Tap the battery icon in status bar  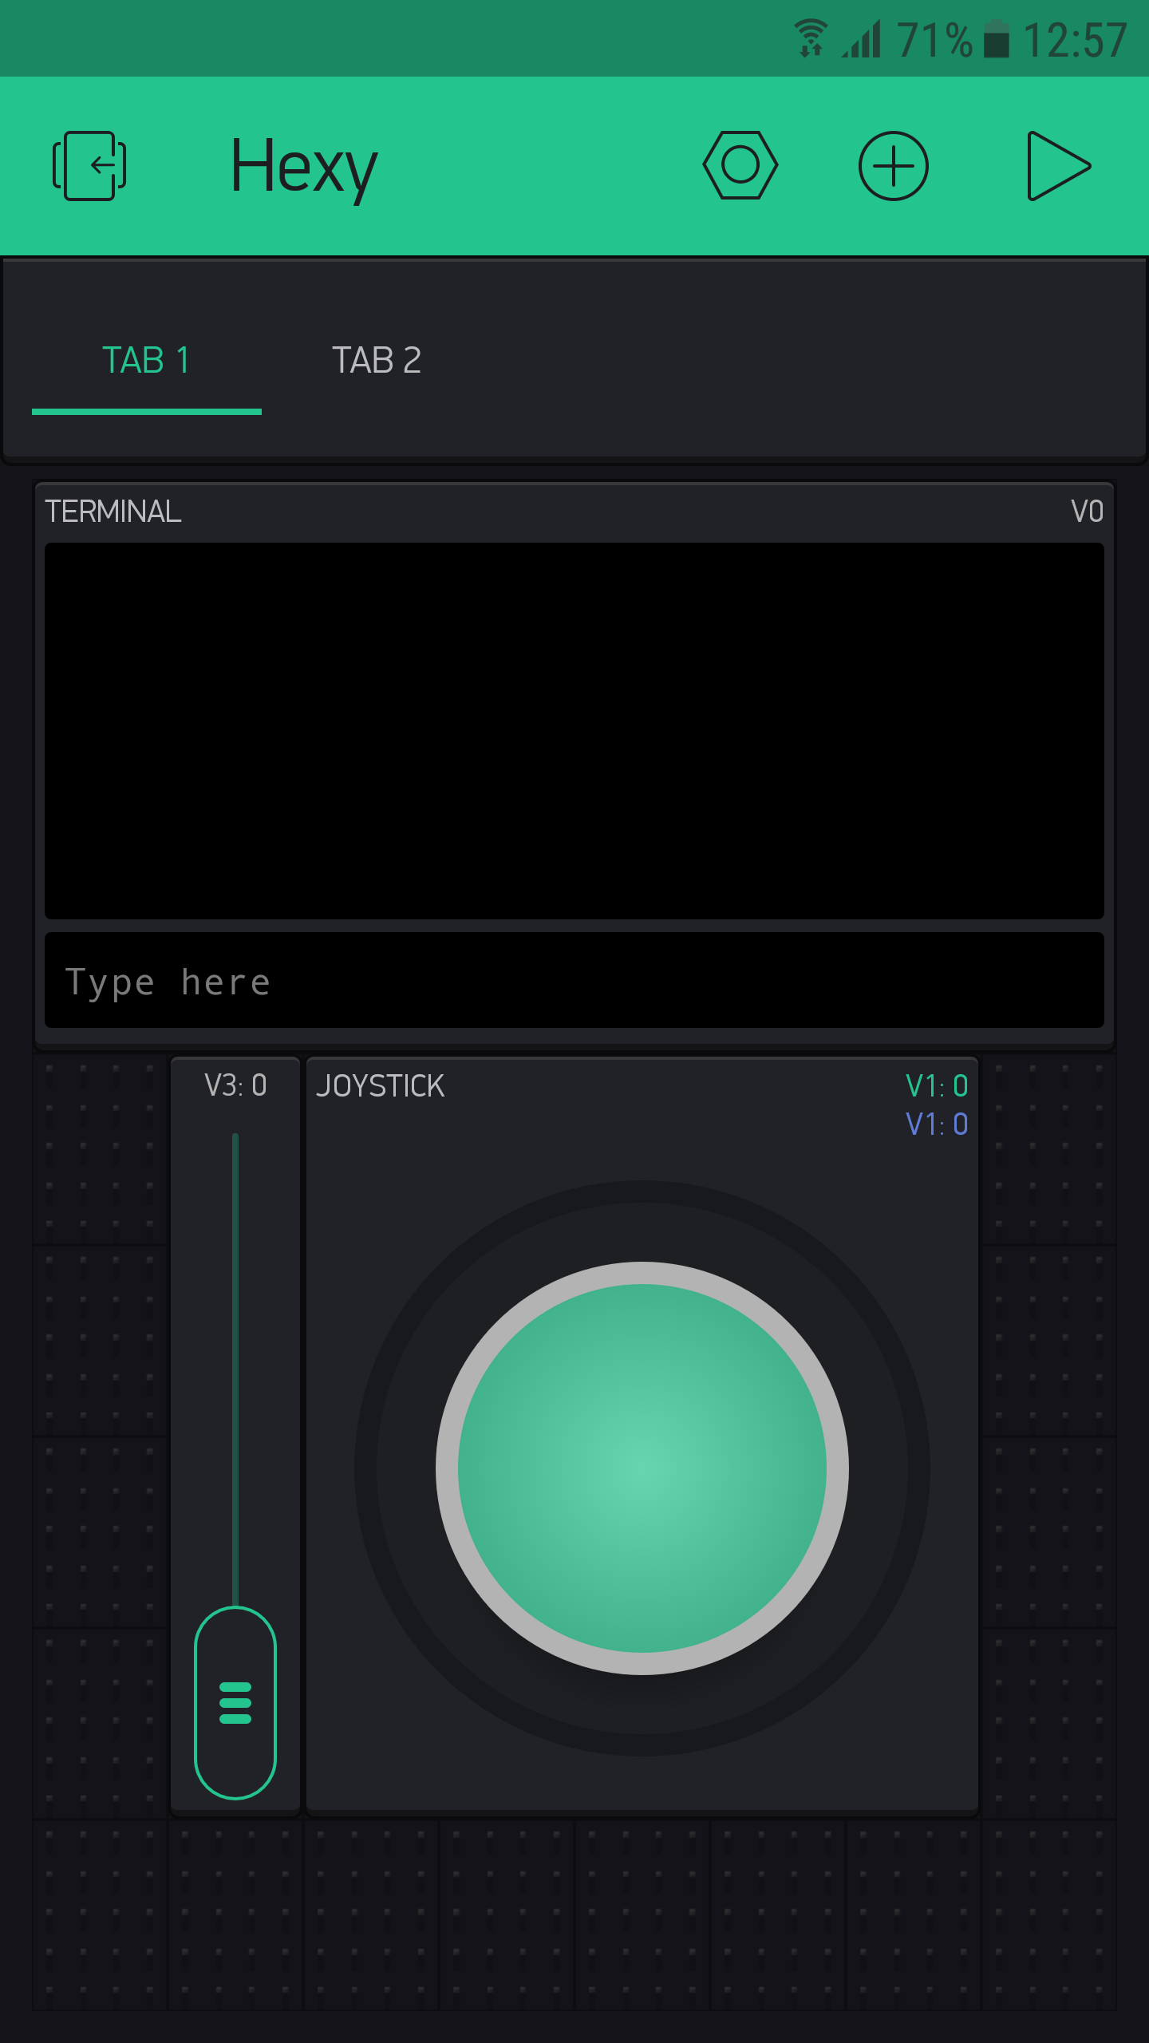coord(996,39)
